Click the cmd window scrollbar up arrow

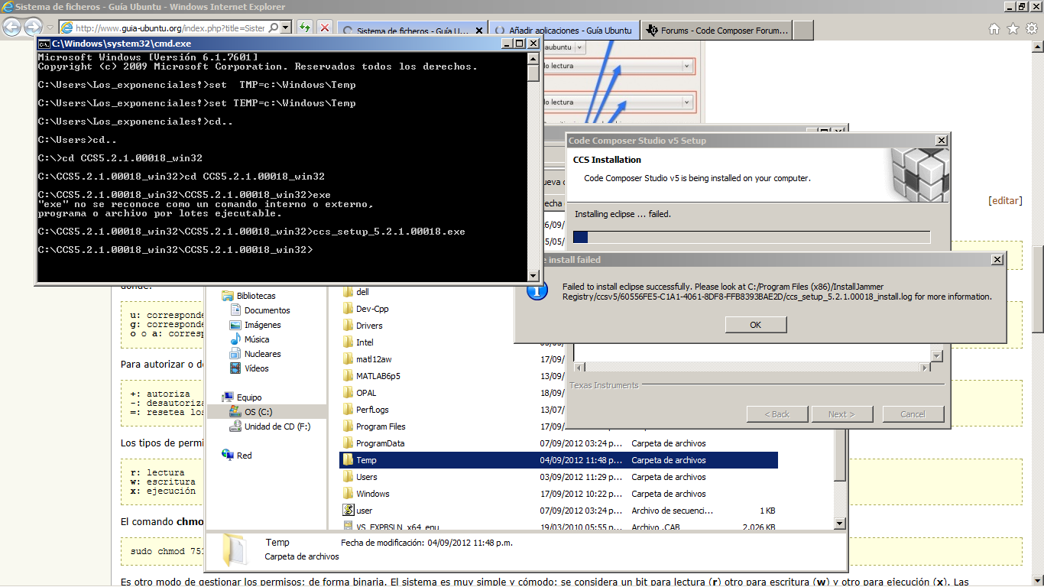pos(533,58)
